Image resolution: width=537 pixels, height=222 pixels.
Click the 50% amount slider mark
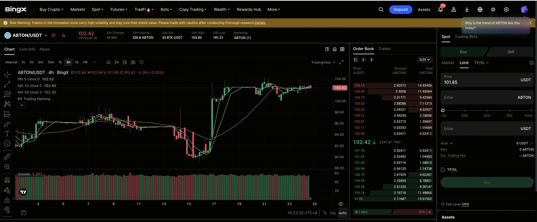click(x=487, y=110)
